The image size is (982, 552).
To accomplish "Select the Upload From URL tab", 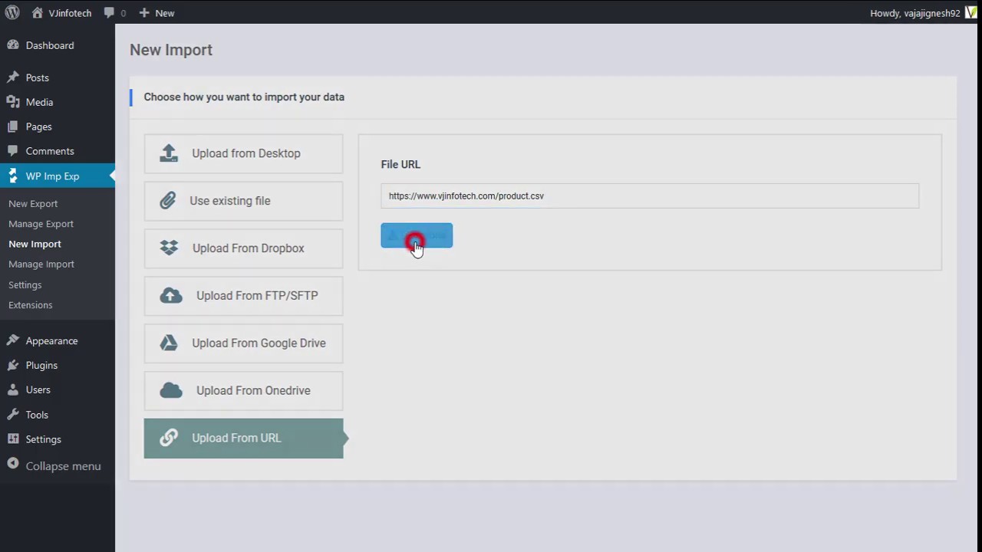I will tap(243, 439).
